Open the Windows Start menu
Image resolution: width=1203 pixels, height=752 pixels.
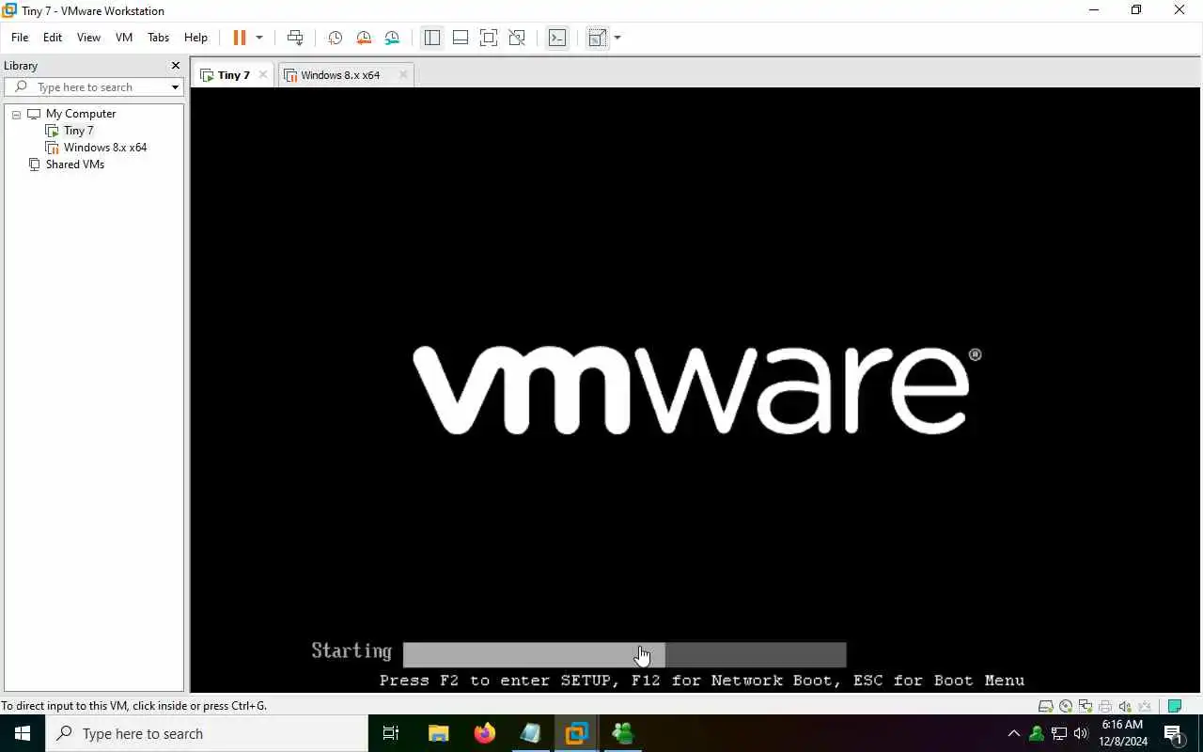click(23, 733)
